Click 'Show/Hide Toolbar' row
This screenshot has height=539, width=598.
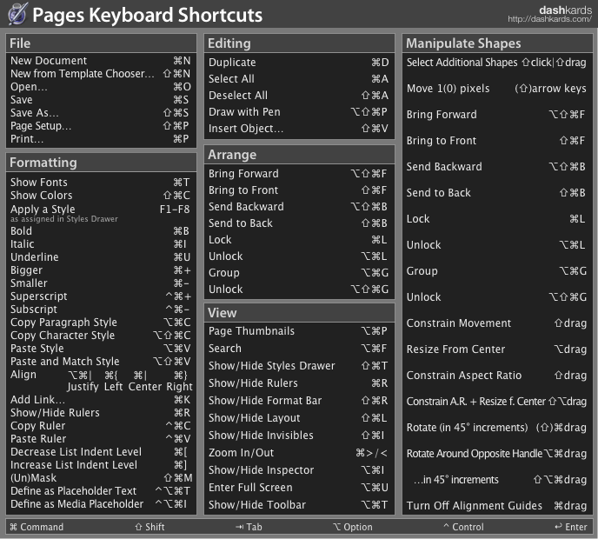coord(299,505)
